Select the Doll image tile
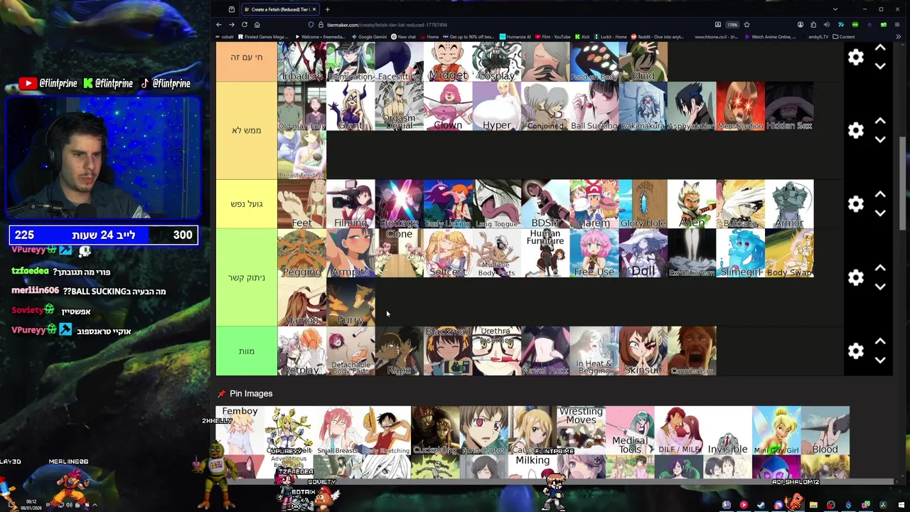The image size is (910, 512). point(643,253)
